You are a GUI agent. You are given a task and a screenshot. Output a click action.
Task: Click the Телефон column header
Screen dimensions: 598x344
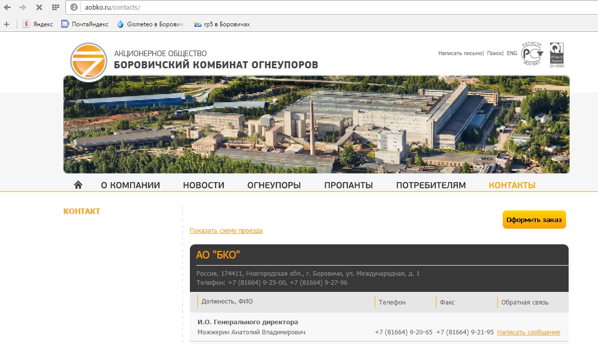392,303
